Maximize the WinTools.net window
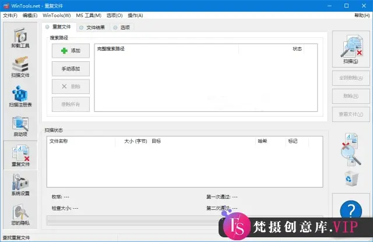 pos(347,6)
